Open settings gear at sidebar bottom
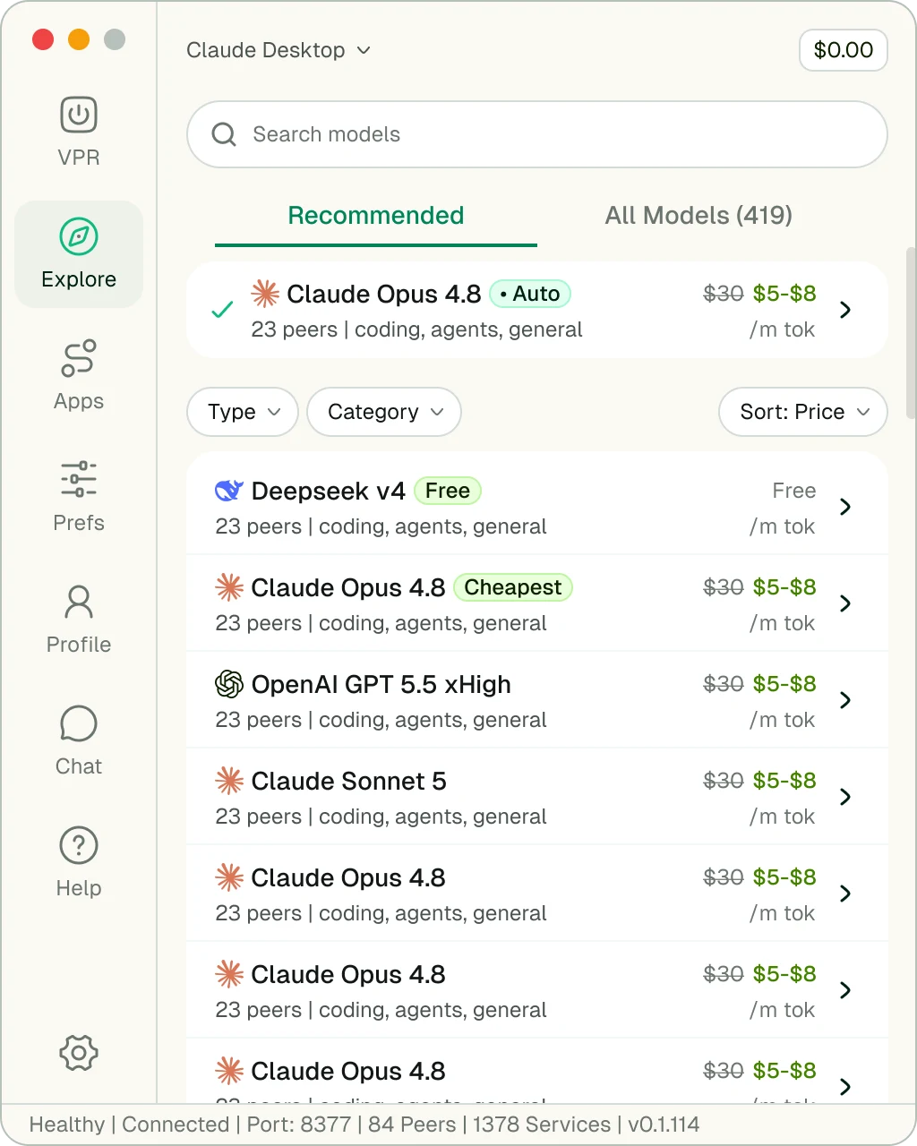Image resolution: width=917 pixels, height=1146 pixels. pyautogui.click(x=79, y=1053)
